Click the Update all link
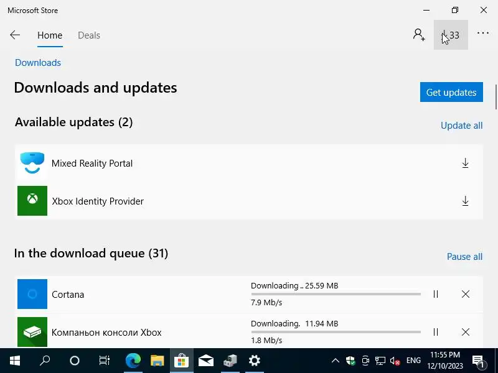Screen dimensions: 498x373 tap(461, 126)
